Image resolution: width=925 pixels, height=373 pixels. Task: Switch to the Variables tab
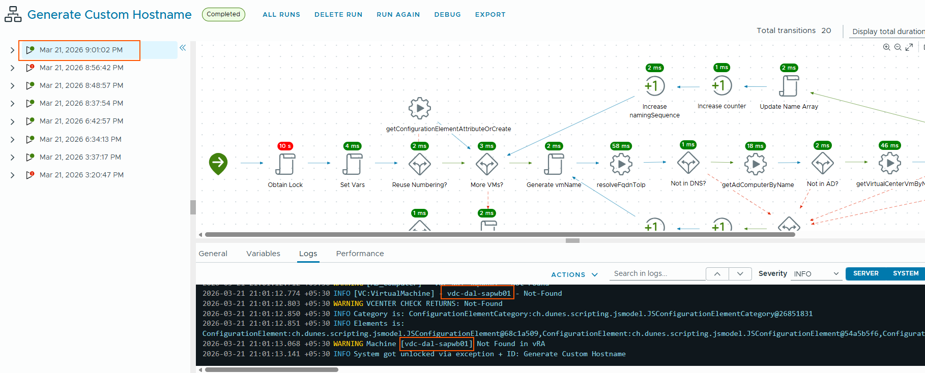point(263,254)
